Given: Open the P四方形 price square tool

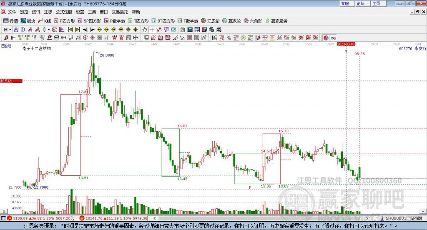Looking at the screenshot, I should pyautogui.click(x=64, y=21).
